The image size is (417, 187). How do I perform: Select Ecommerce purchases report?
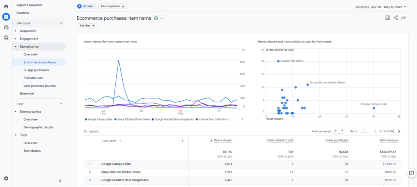coord(40,62)
